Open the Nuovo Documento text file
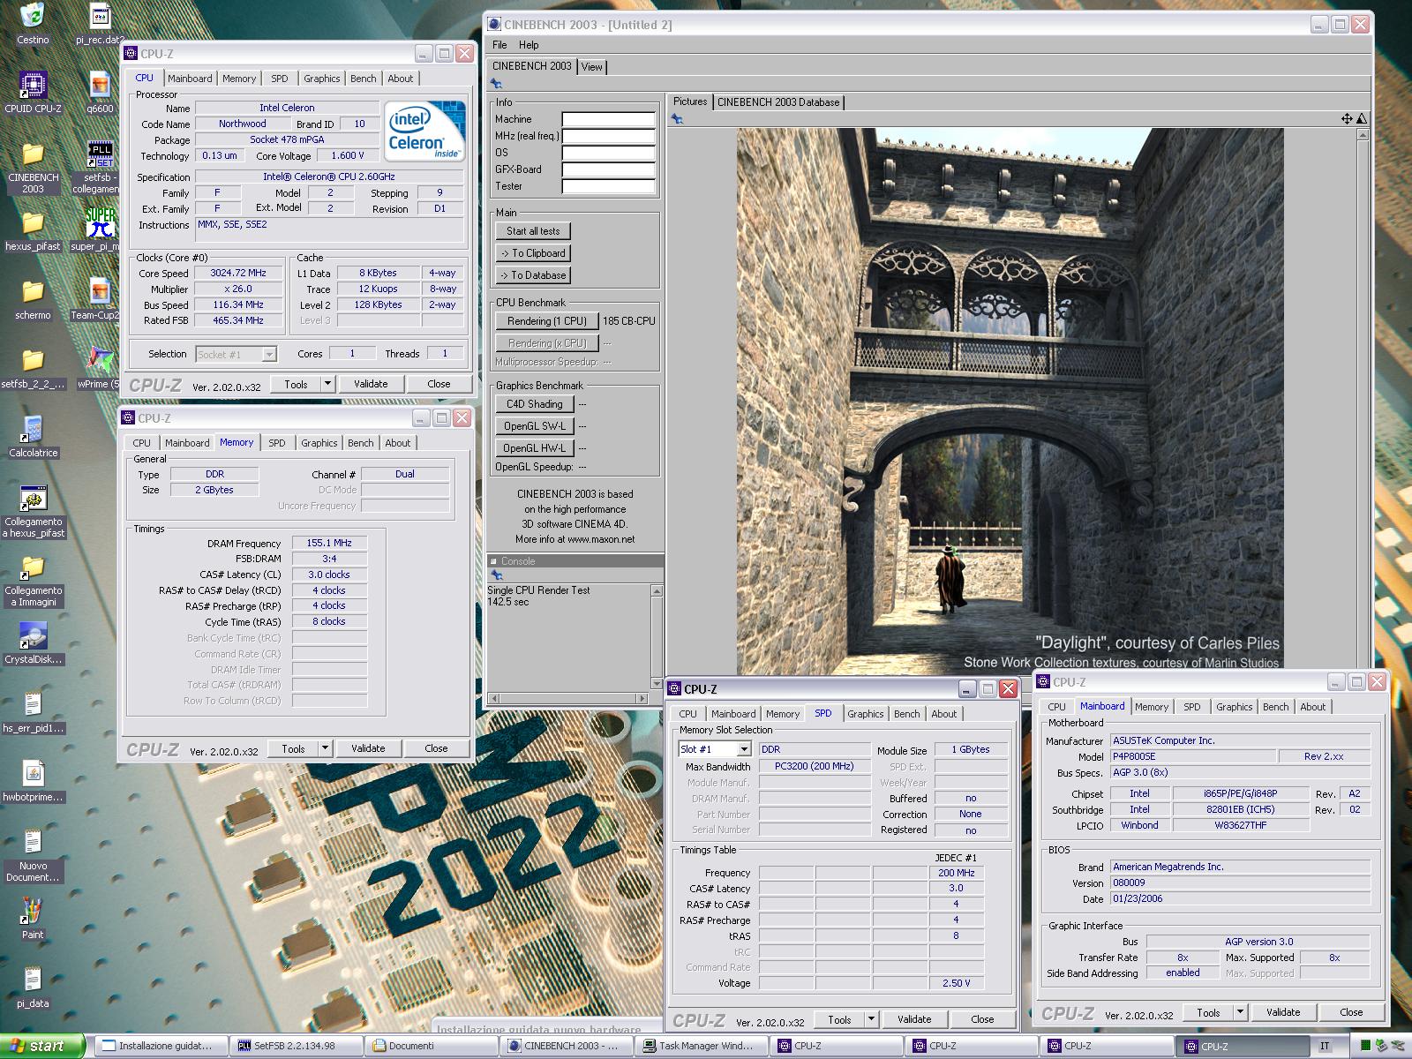Image resolution: width=1412 pixels, height=1059 pixels. 33,843
